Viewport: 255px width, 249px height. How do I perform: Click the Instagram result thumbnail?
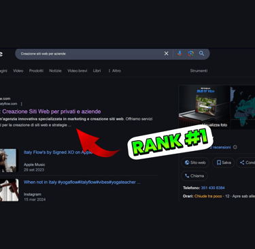(9, 190)
